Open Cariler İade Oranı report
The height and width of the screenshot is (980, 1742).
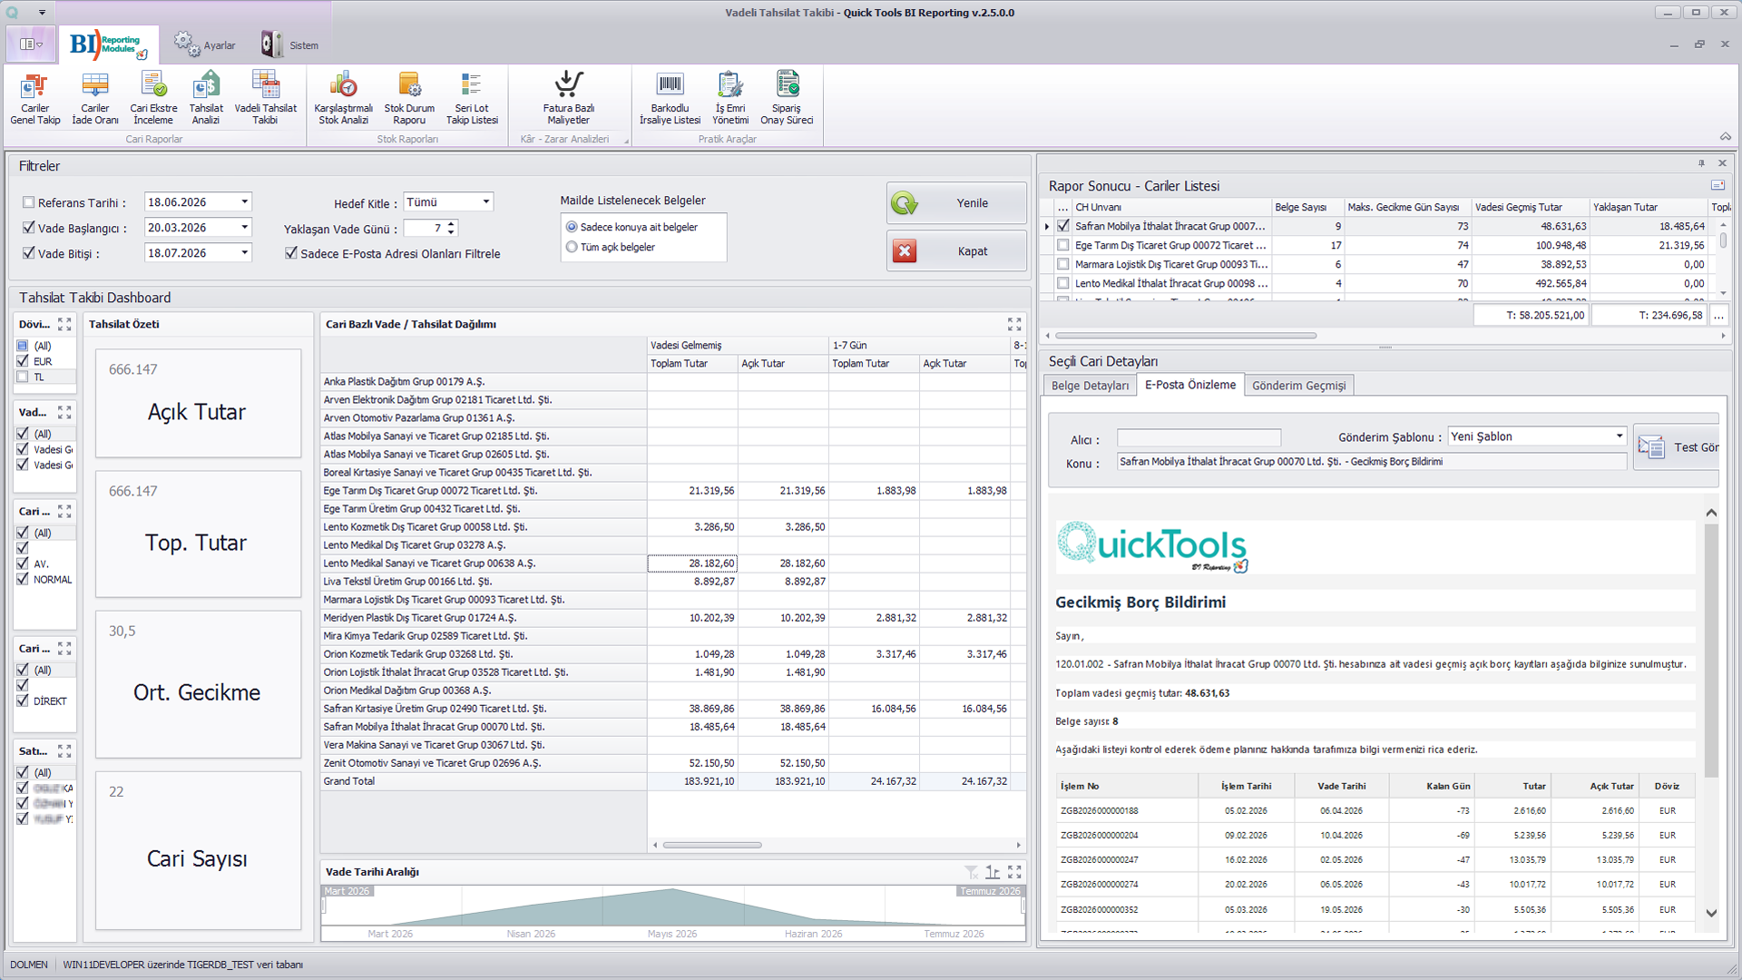[x=95, y=98]
